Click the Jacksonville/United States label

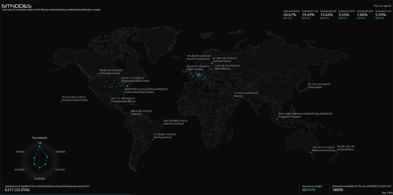pos(139,92)
